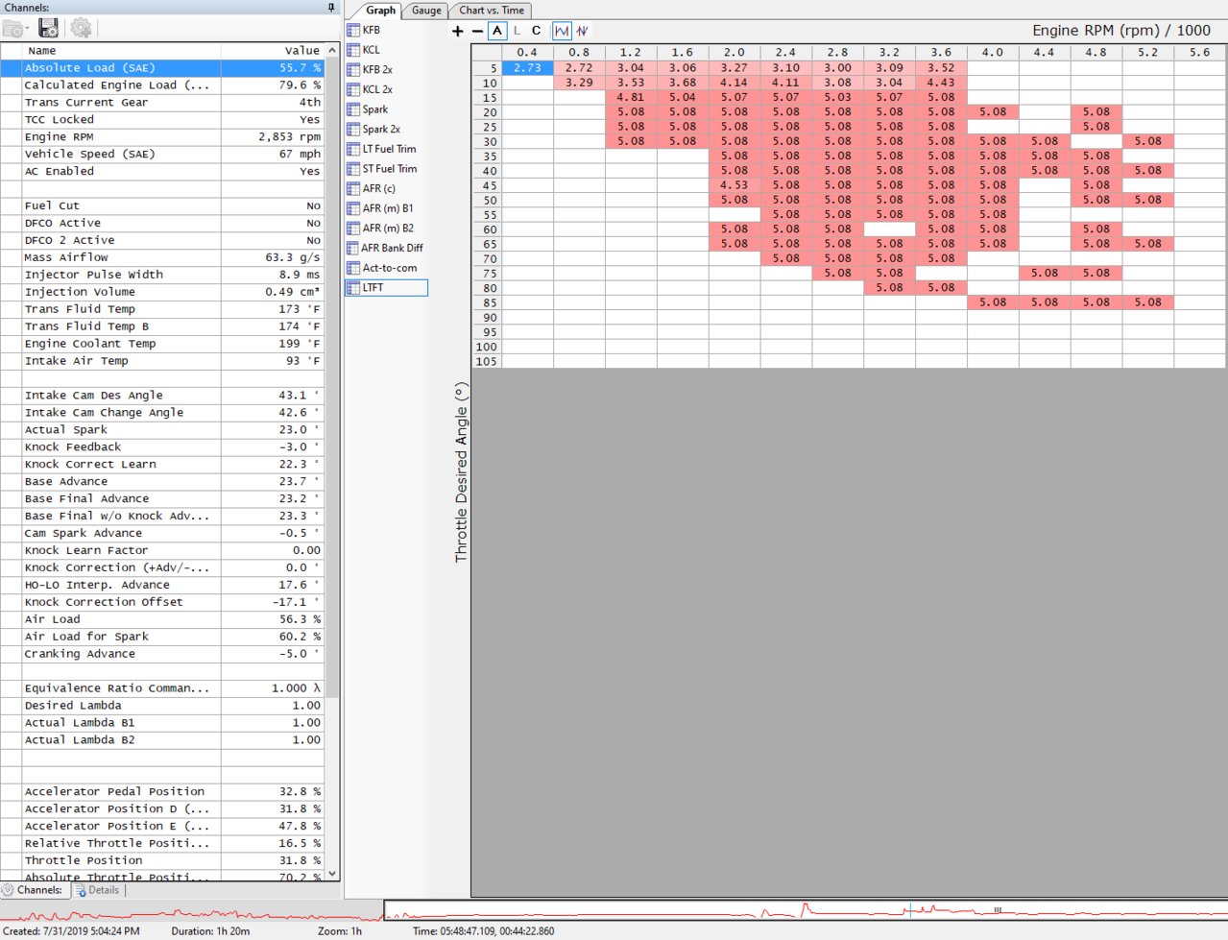Click the table icon beside KFB

click(353, 30)
